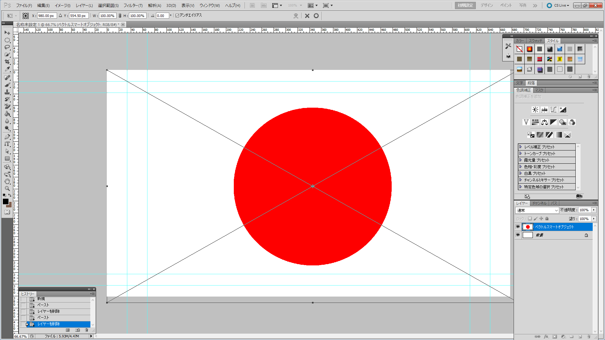Open the blend mode 通常 dropdown

537,210
